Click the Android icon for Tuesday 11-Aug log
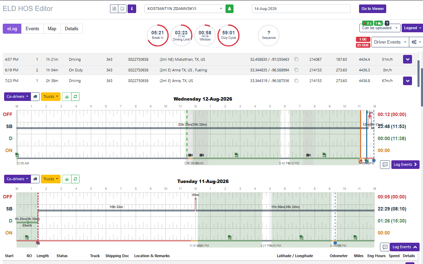The height and width of the screenshot is (264, 423). (x=67, y=179)
